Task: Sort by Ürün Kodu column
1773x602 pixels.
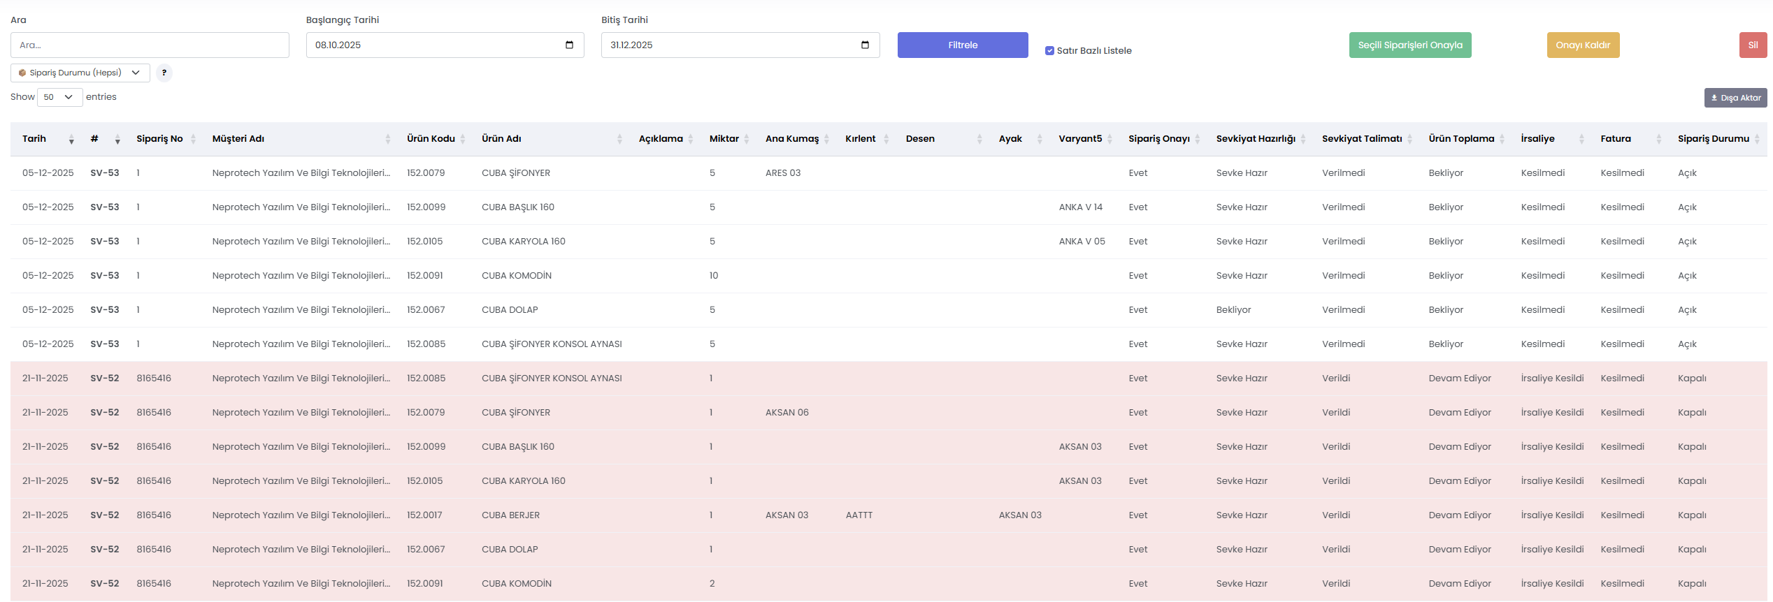Action: click(x=437, y=139)
